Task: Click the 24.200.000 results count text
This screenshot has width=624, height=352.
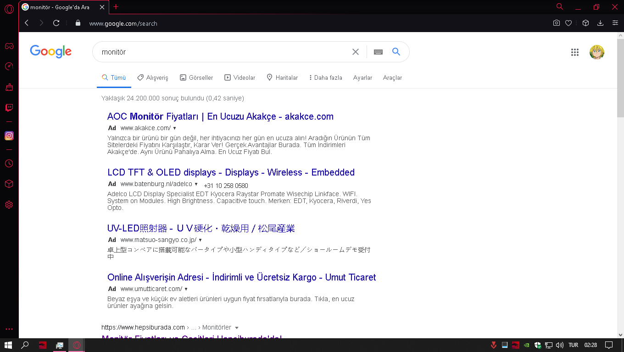Action: 173,98
